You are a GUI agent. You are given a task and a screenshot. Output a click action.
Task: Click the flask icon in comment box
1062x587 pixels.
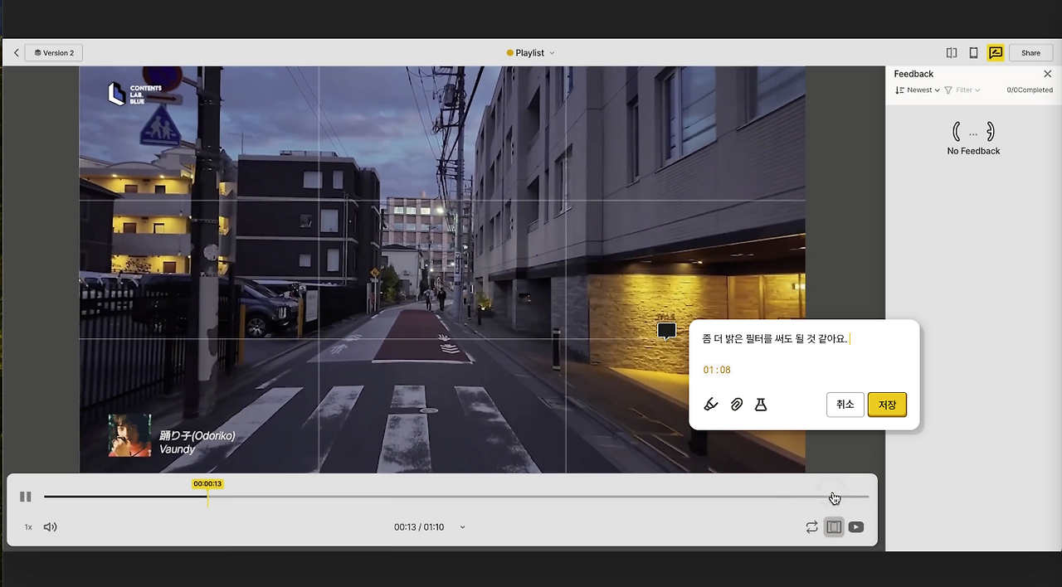pyautogui.click(x=760, y=405)
